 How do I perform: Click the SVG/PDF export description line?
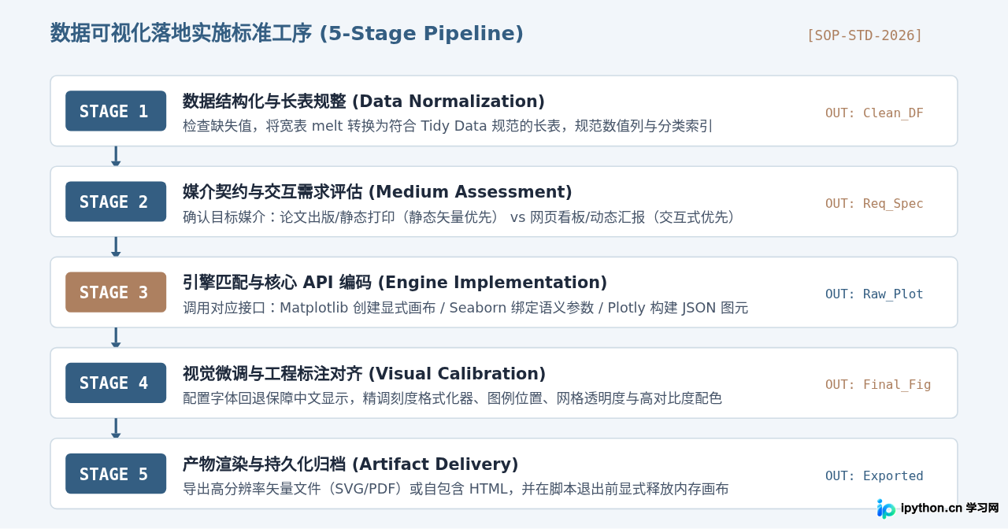click(455, 489)
